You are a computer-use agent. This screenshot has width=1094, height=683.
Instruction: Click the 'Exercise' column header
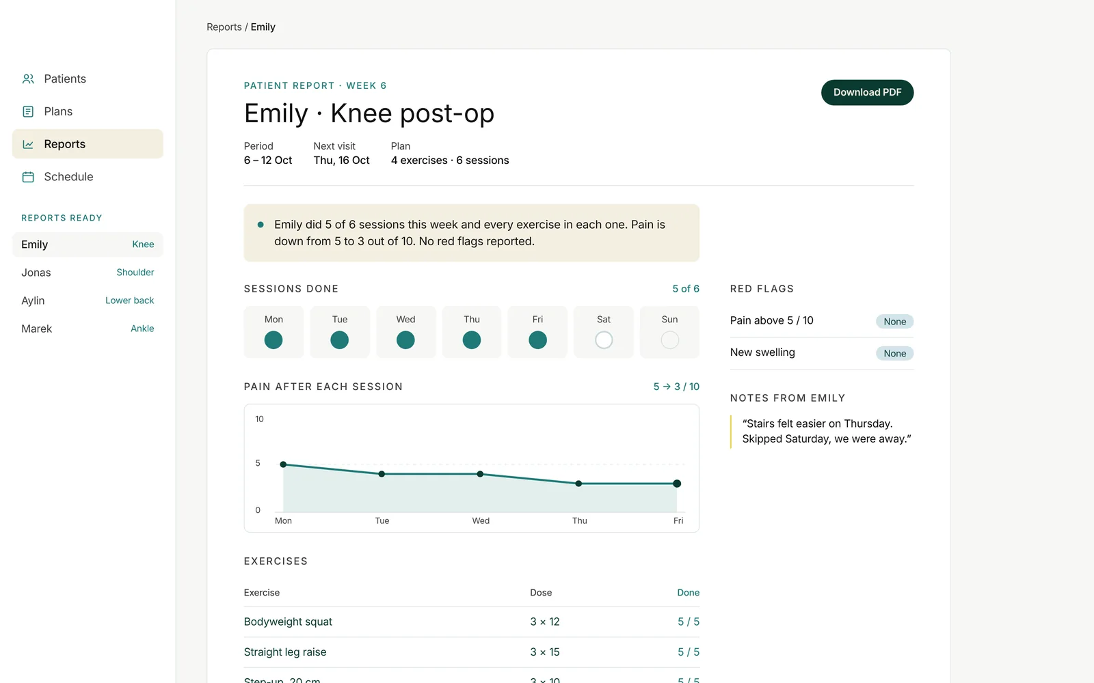(262, 593)
